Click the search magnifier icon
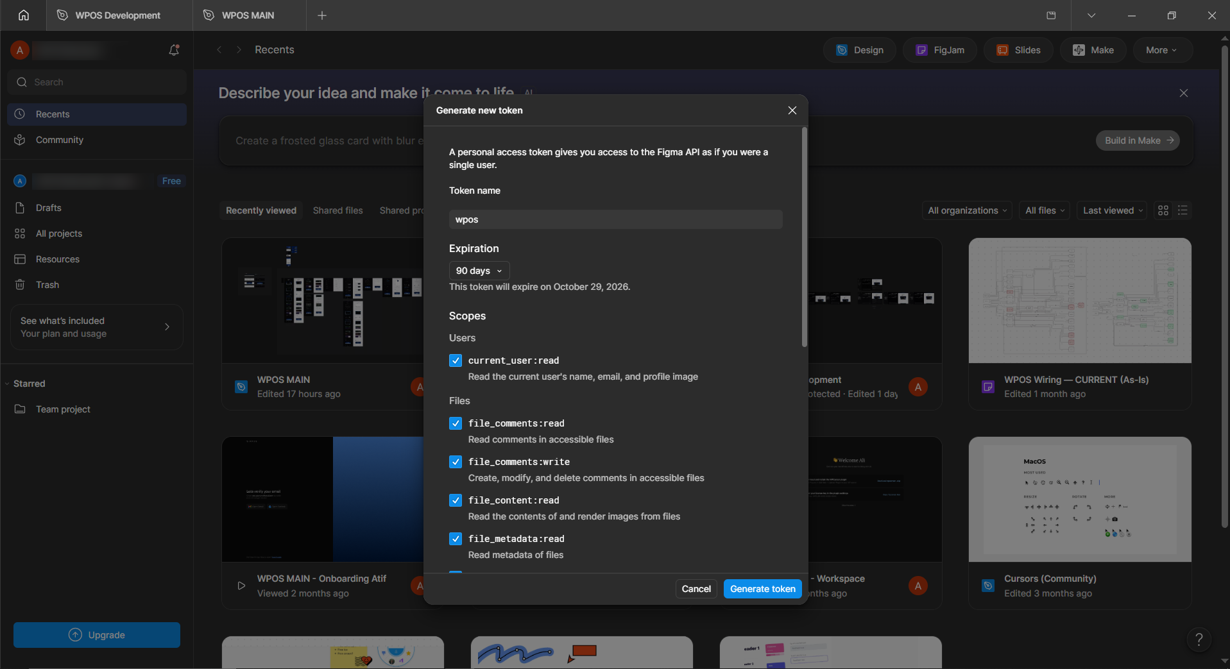Screen dimensions: 1230x669 (22, 82)
